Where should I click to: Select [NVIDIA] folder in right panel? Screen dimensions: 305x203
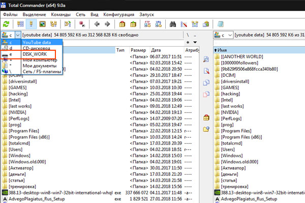tap(230, 112)
